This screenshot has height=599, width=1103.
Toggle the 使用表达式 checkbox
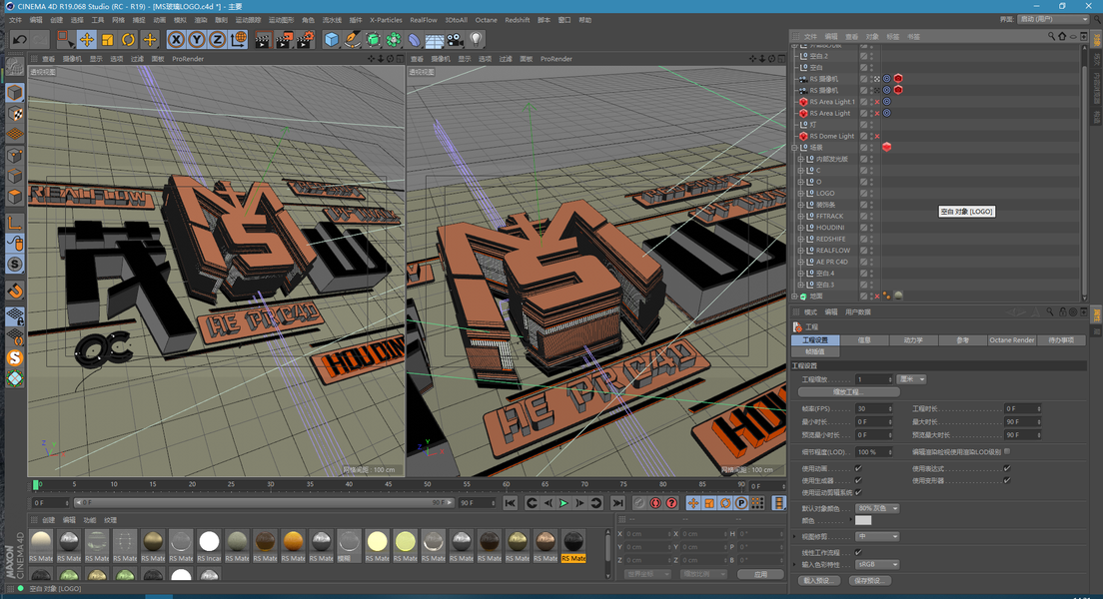pos(1007,468)
